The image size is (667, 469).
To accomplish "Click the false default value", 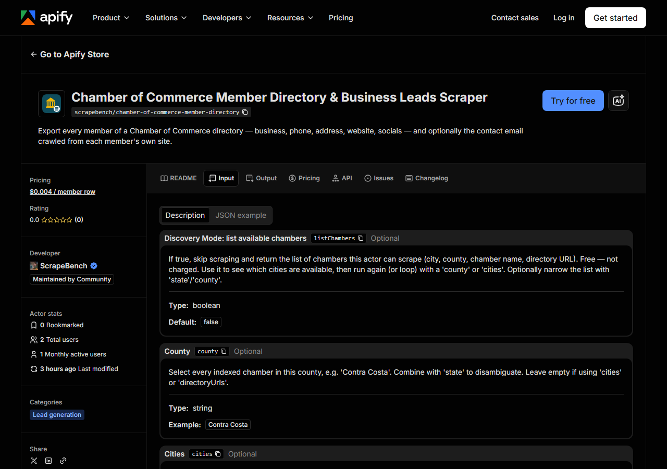I will 211,322.
